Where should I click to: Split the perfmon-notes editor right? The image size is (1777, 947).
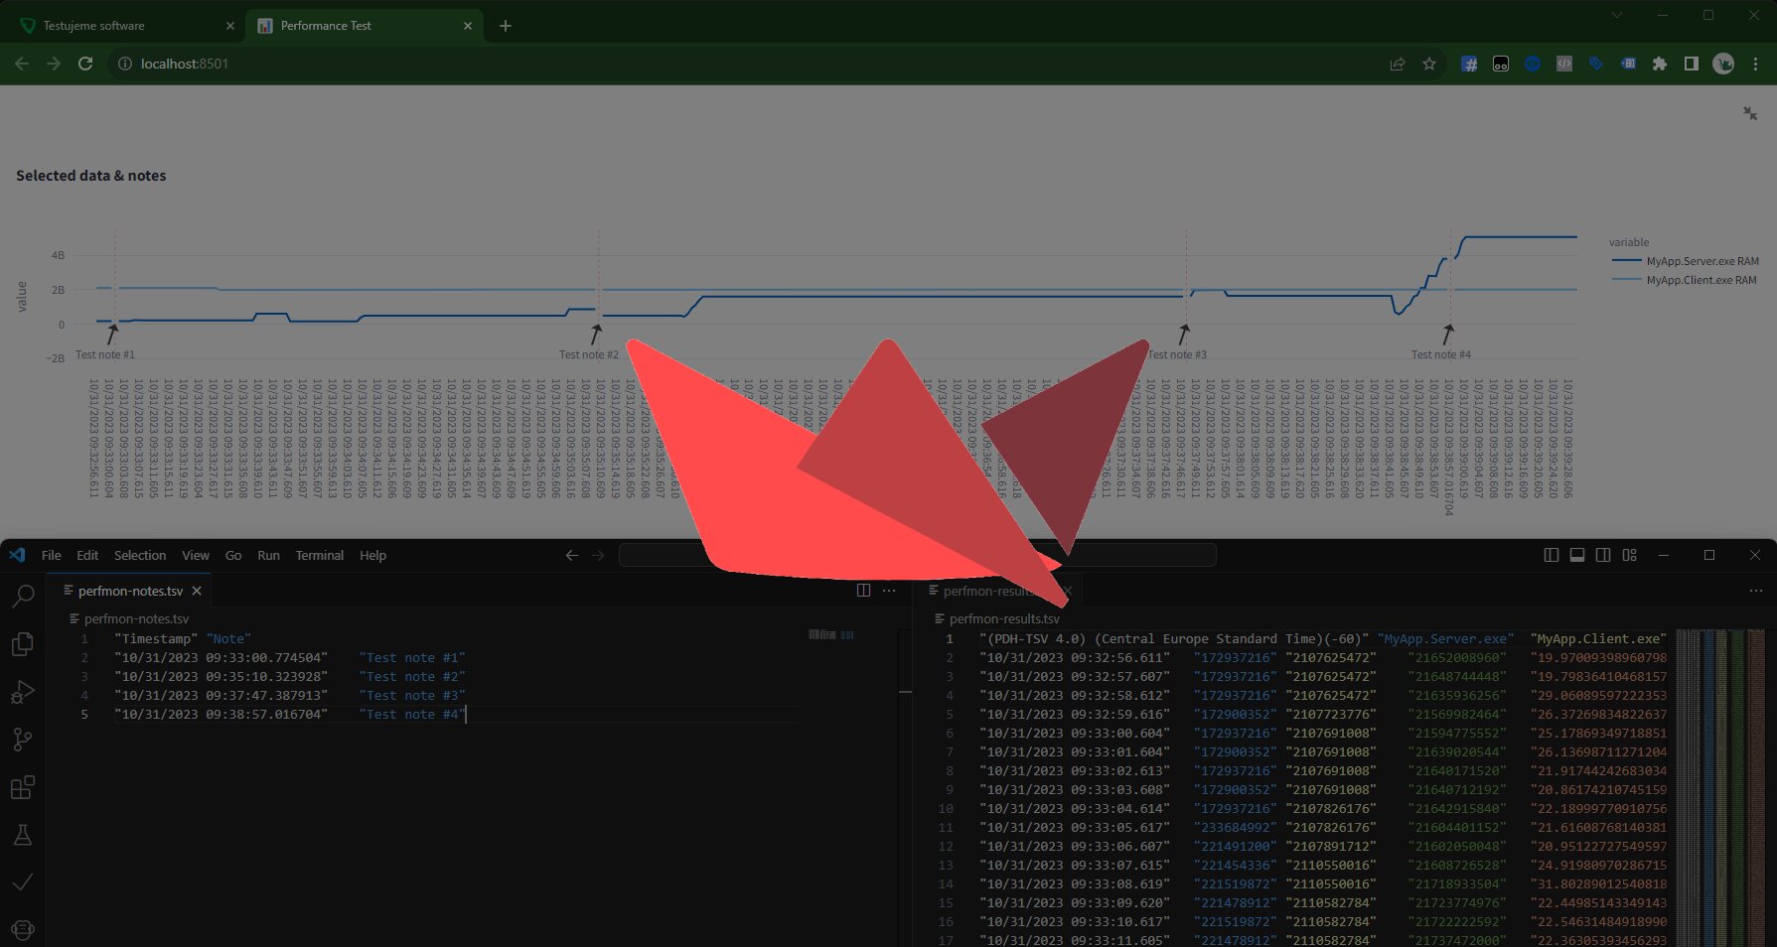tap(863, 591)
